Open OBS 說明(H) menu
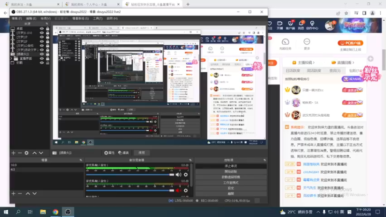 coord(112,18)
